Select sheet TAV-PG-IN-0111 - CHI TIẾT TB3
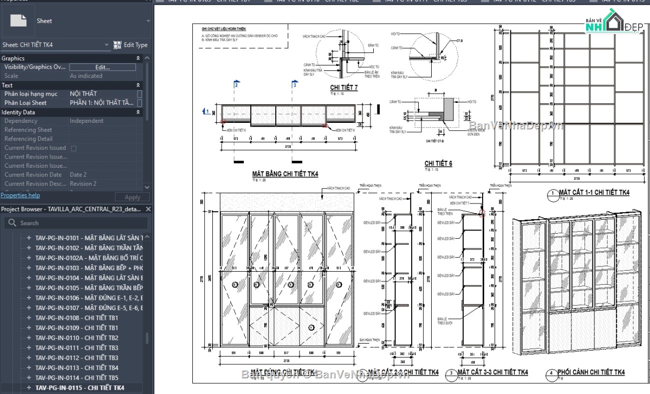The image size is (650, 394). [x=76, y=348]
